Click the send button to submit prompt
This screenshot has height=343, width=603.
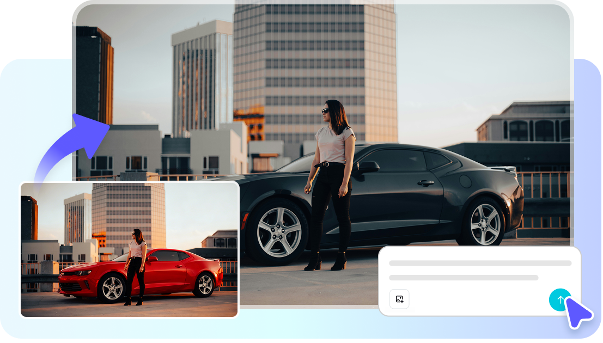(x=561, y=299)
